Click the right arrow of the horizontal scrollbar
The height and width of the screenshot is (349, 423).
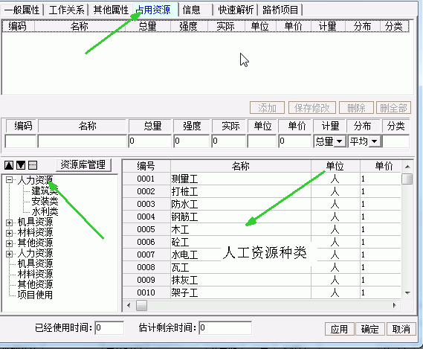(395, 306)
